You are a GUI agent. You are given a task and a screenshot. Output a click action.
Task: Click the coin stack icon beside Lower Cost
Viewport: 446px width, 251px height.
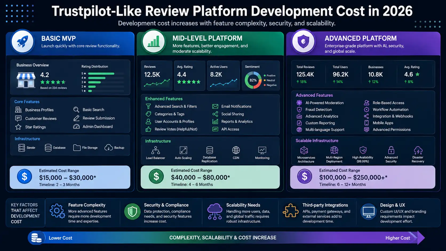36,238
